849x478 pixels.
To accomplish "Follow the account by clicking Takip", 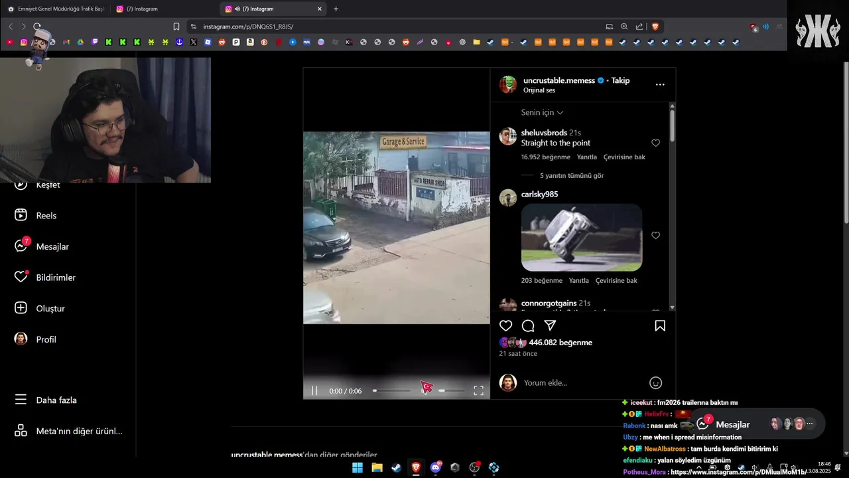I will point(620,80).
